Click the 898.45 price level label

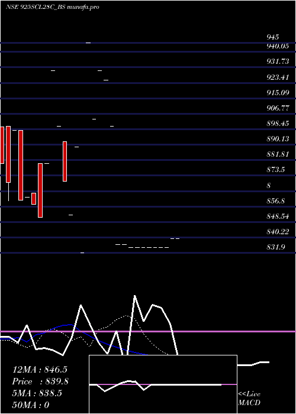click(278, 123)
